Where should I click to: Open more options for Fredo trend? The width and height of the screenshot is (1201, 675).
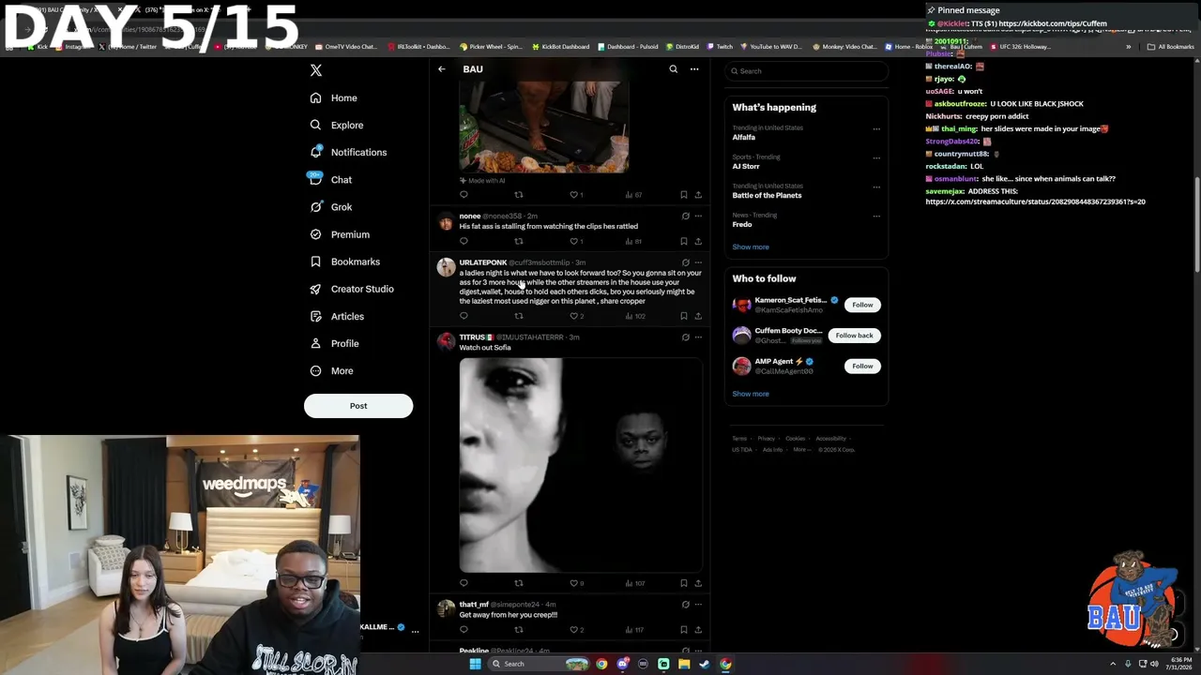(x=876, y=217)
